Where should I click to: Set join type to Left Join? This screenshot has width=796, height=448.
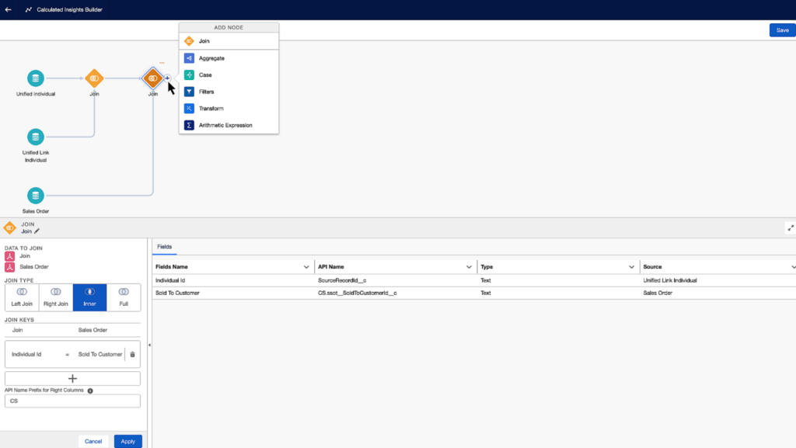pos(22,297)
